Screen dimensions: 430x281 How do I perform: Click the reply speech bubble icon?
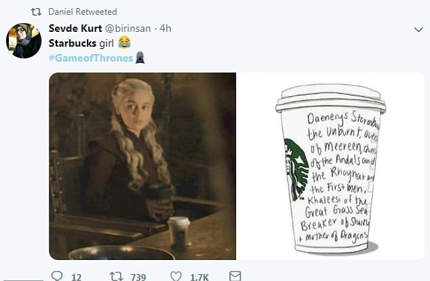pos(57,276)
